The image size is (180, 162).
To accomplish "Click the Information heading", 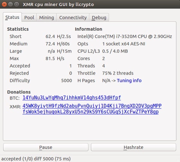I will 88,29.
